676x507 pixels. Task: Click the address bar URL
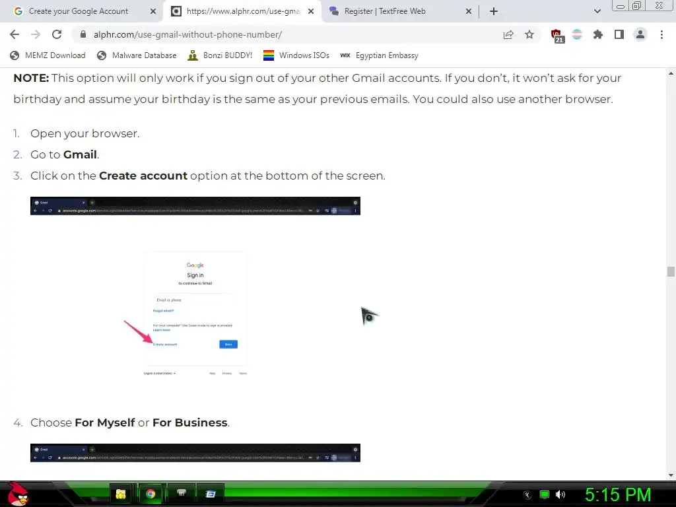coord(187,34)
